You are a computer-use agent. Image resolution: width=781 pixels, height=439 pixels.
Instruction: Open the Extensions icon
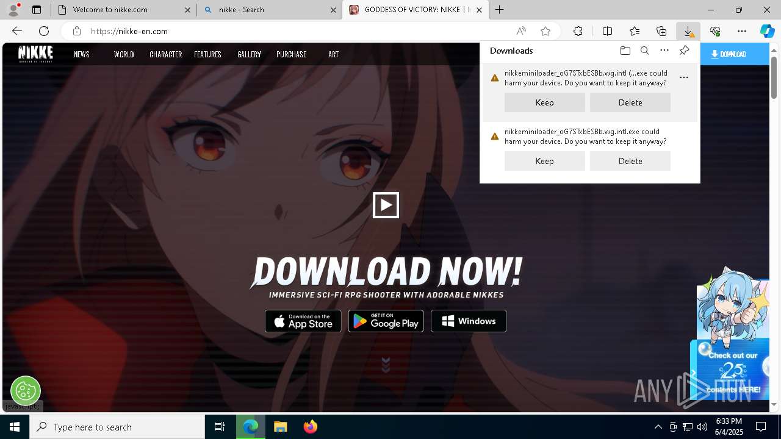(x=578, y=31)
